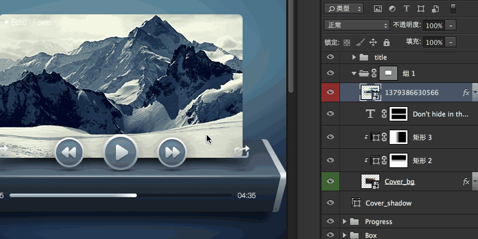Image resolution: width=478 pixels, height=239 pixels.
Task: Lock image pixels with brush icon
Action: (360, 42)
